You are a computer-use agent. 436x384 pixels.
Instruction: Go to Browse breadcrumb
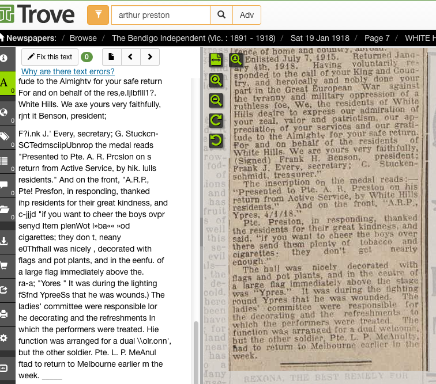point(83,38)
